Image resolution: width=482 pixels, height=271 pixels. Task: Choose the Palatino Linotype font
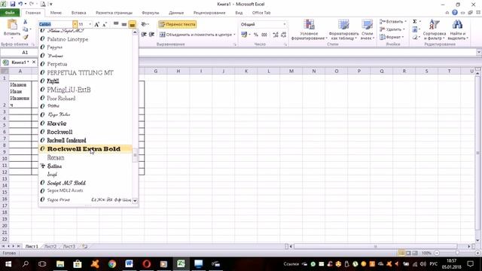click(85, 39)
